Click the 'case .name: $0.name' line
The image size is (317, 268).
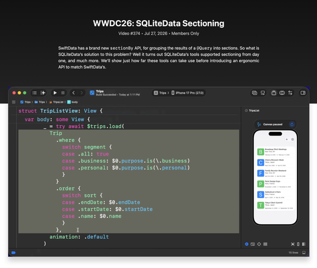click(x=92, y=216)
